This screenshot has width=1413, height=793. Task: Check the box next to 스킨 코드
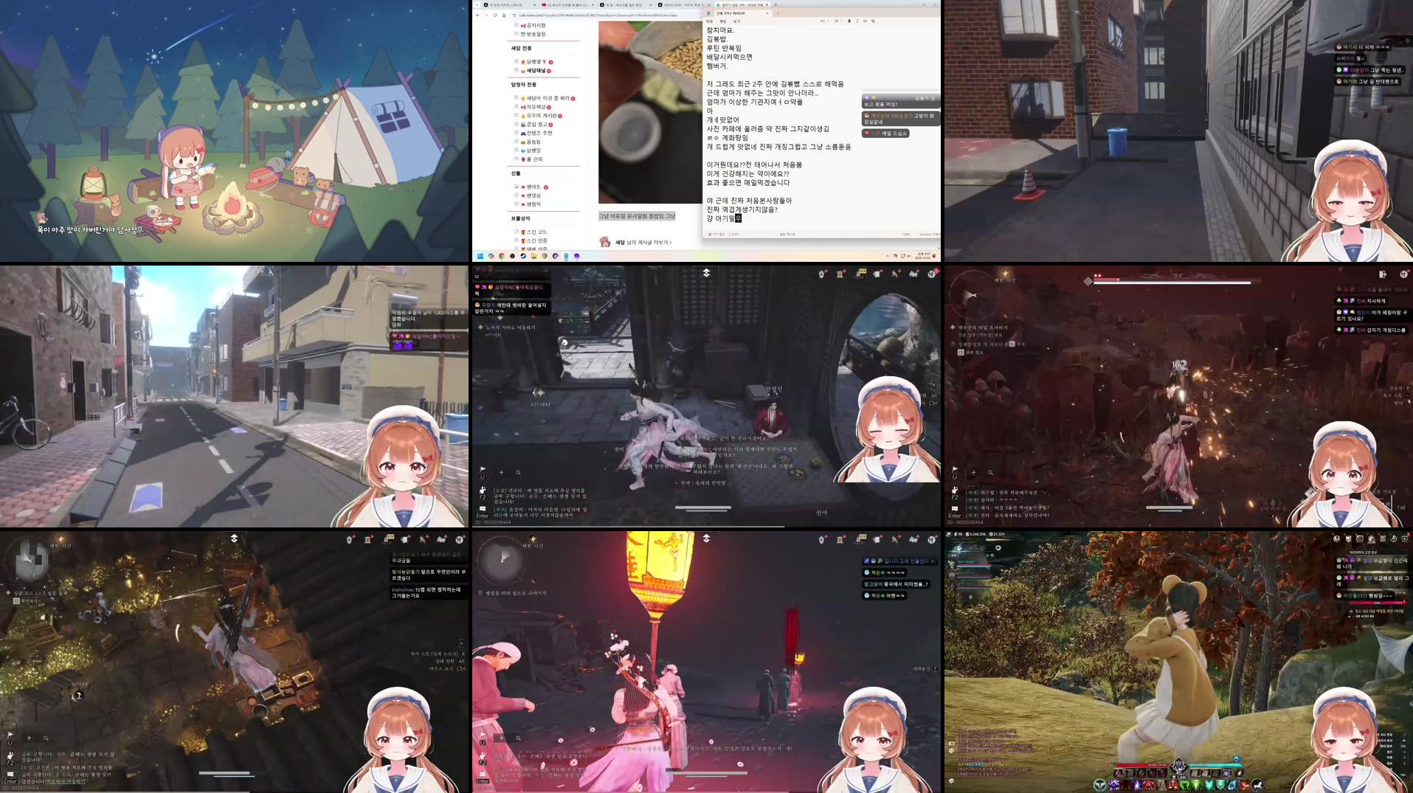click(x=517, y=230)
